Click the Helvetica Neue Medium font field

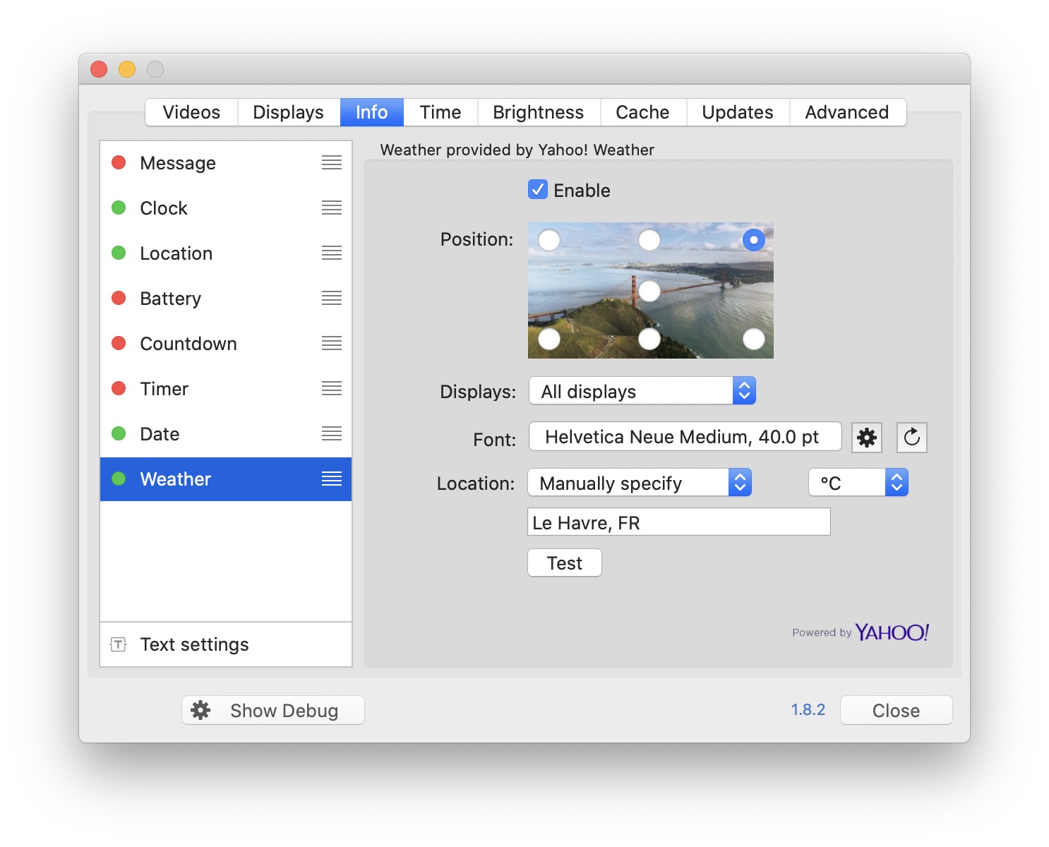pyautogui.click(x=685, y=437)
